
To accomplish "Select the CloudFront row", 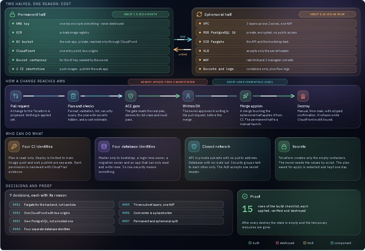I will pos(89,51).
